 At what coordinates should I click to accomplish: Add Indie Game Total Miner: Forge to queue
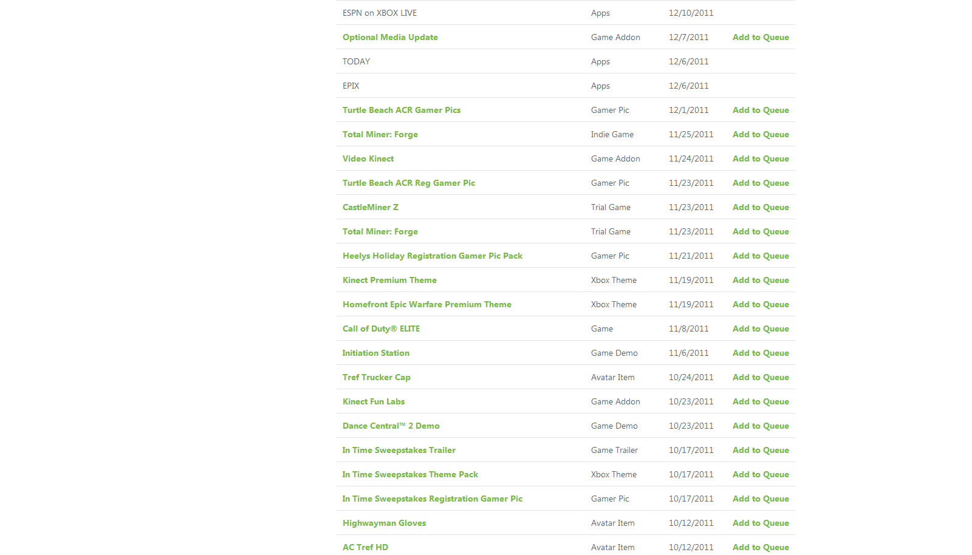point(761,134)
